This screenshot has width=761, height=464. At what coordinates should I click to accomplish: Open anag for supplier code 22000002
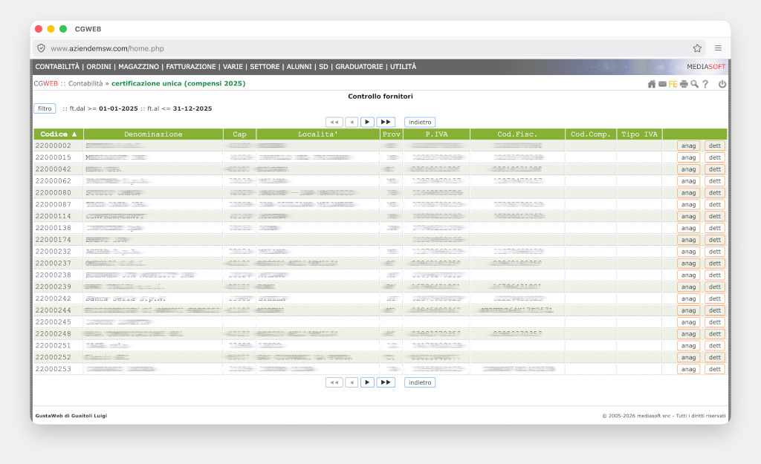[688, 146]
